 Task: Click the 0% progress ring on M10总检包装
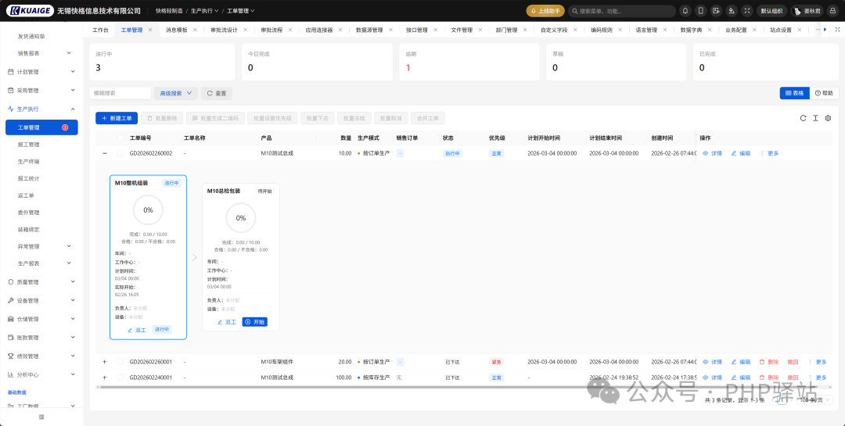pos(241,218)
